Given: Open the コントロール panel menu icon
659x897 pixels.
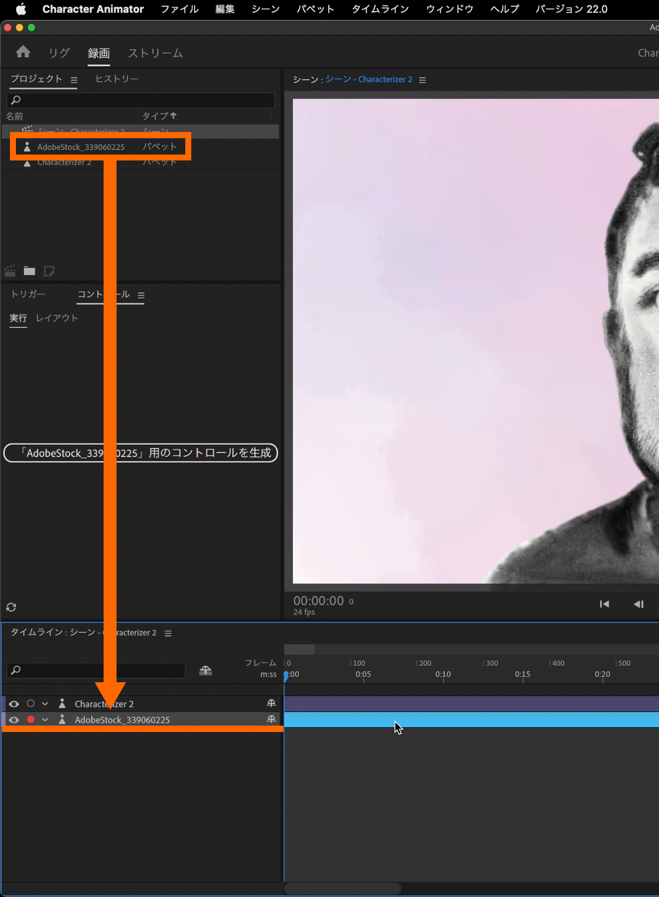Looking at the screenshot, I should 141,296.
